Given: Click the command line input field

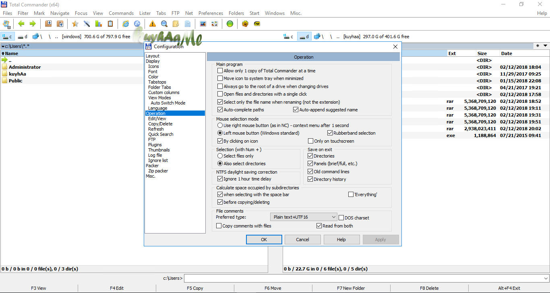Looking at the screenshot, I should tap(364, 278).
